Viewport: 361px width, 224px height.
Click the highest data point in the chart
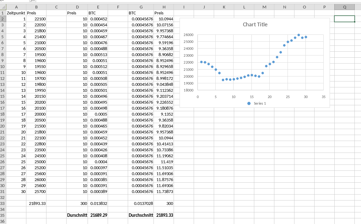point(299,35)
